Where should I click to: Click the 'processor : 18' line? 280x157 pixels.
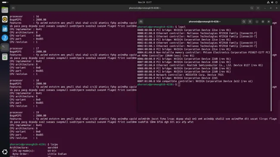tap(24, 80)
